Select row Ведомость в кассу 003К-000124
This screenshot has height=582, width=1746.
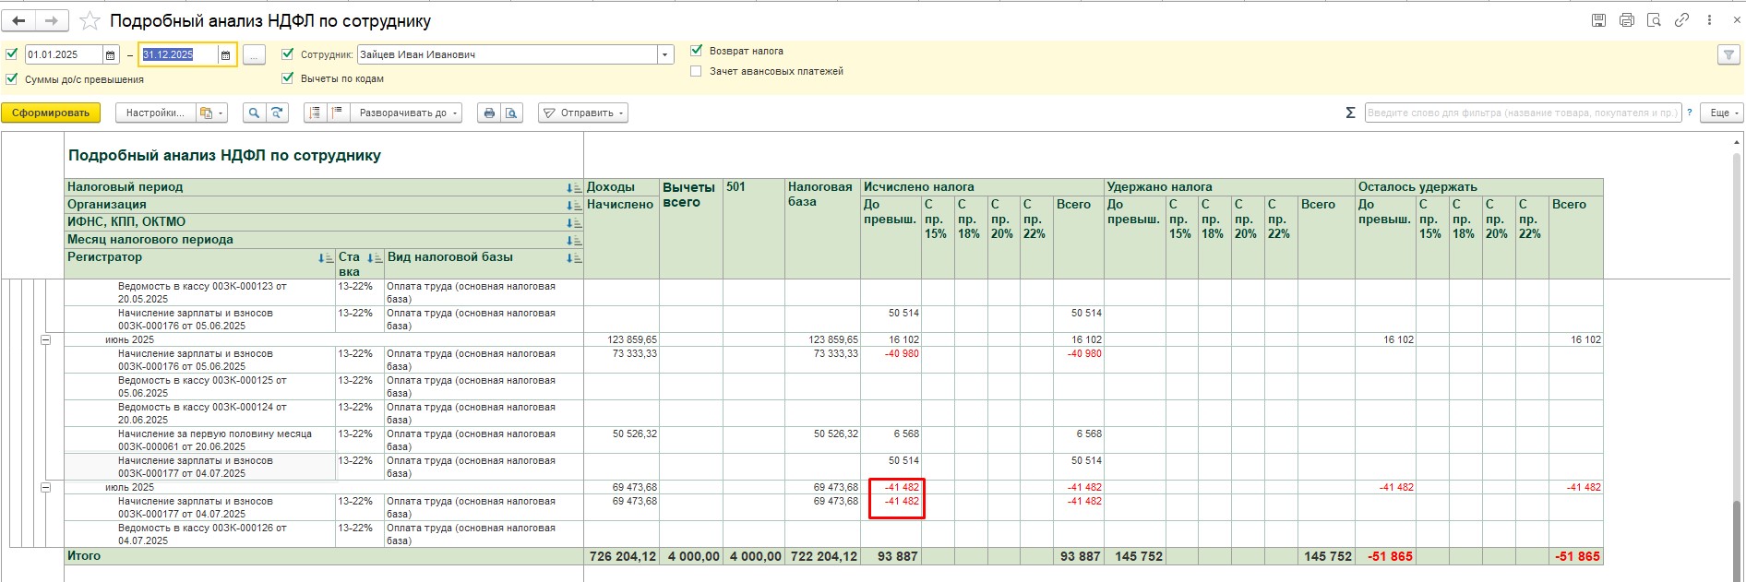(x=199, y=413)
